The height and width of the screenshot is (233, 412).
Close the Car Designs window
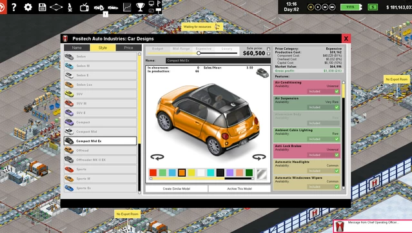coord(346,39)
